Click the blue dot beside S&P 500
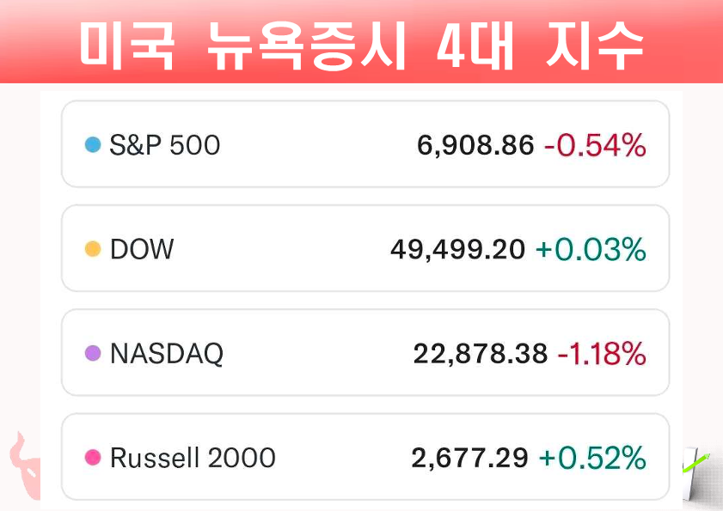723x511 pixels. (93, 145)
